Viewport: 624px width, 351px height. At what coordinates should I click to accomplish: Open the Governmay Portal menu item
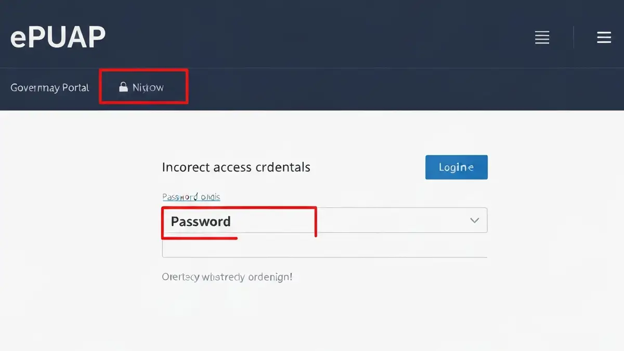50,87
